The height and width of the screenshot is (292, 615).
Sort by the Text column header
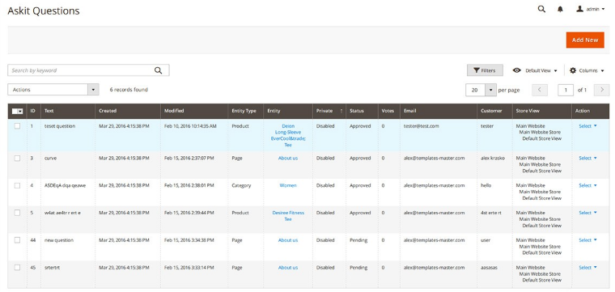(68, 111)
